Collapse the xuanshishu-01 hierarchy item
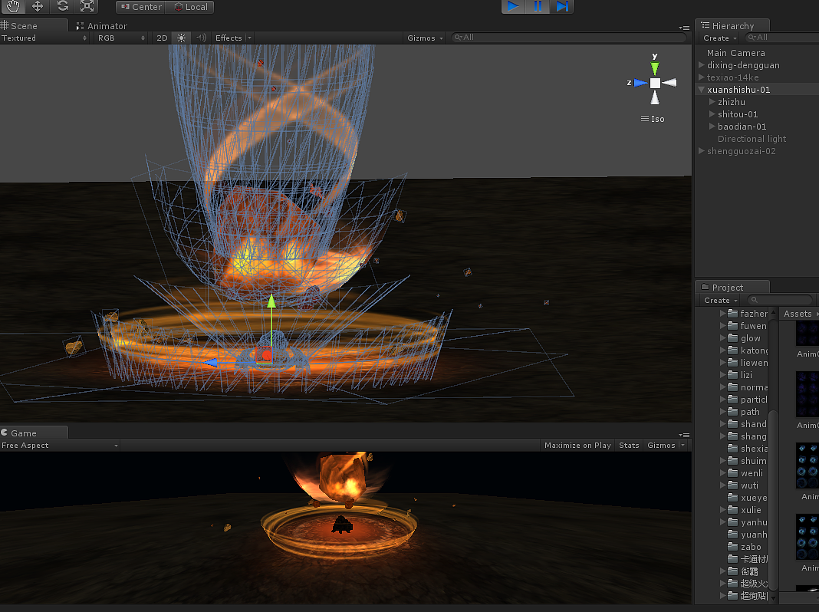The height and width of the screenshot is (612, 819). [702, 90]
